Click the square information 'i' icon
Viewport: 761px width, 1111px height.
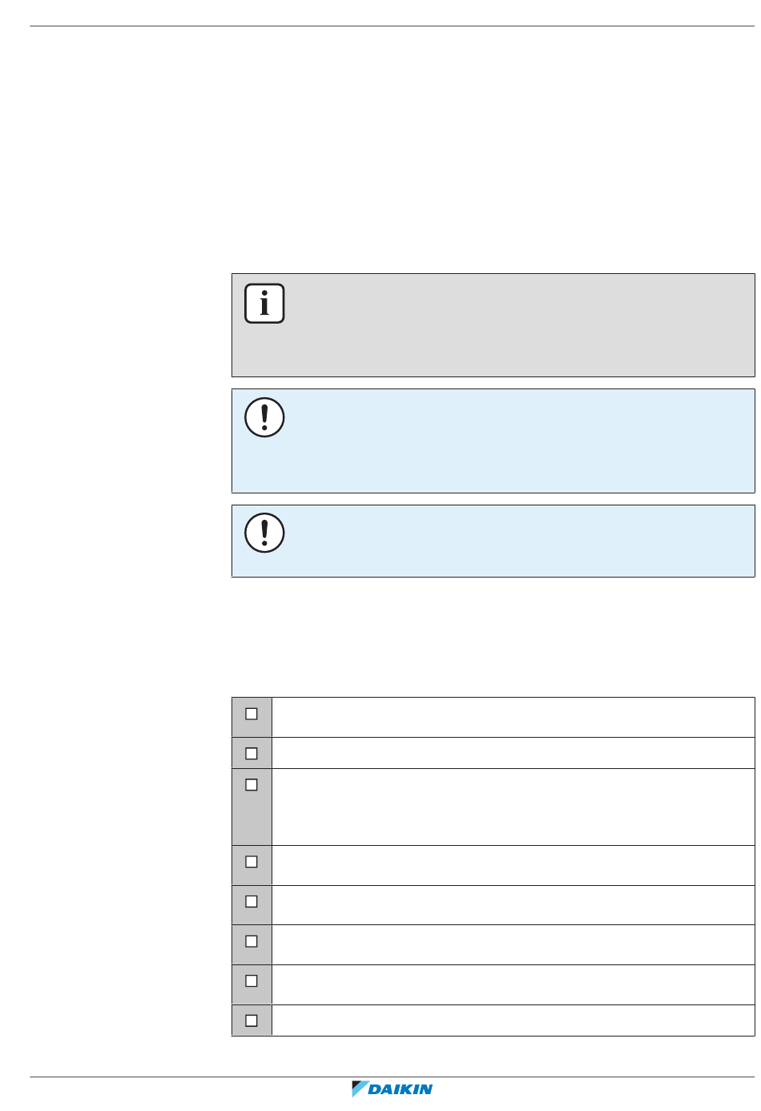pyautogui.click(x=264, y=304)
